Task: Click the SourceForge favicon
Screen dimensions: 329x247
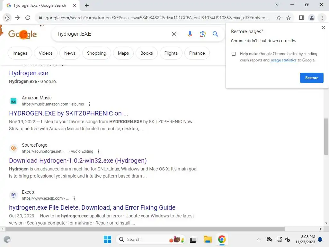Action: pos(13,148)
